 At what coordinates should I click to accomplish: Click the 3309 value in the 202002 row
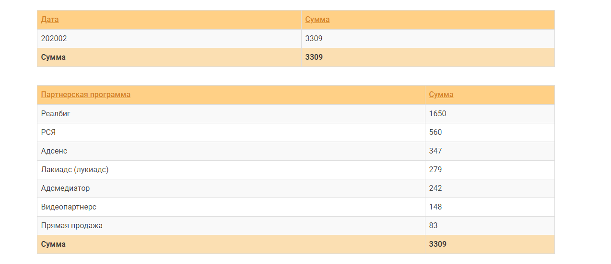(314, 38)
